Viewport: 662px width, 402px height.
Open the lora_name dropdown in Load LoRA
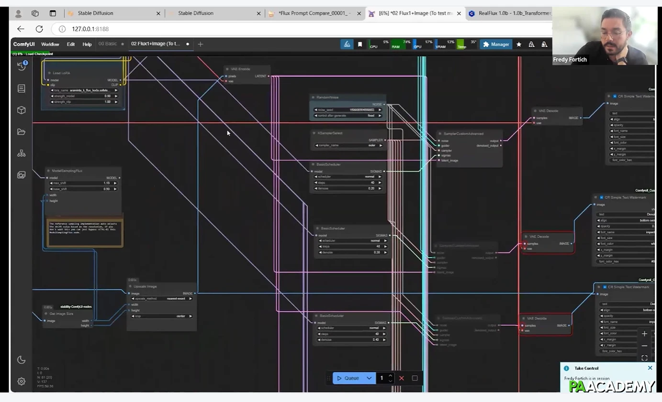(83, 90)
